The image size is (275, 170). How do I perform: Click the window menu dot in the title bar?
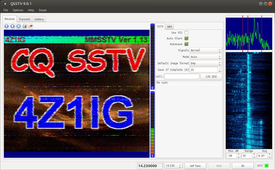(x=5, y=4)
